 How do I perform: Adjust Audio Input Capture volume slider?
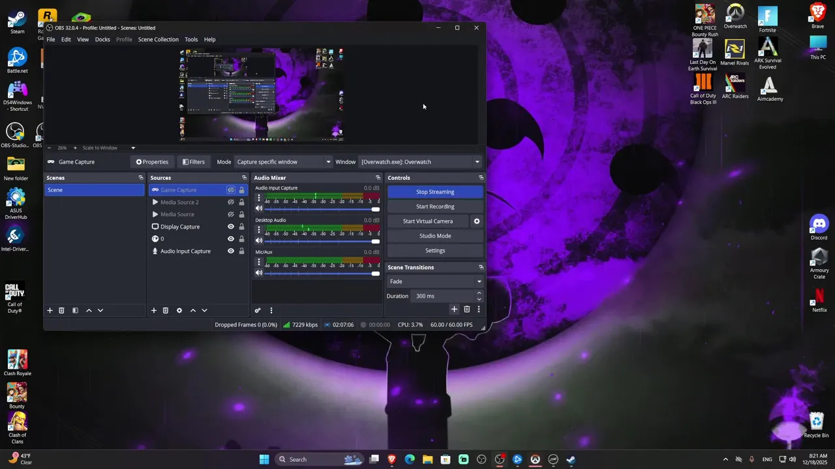coord(322,209)
